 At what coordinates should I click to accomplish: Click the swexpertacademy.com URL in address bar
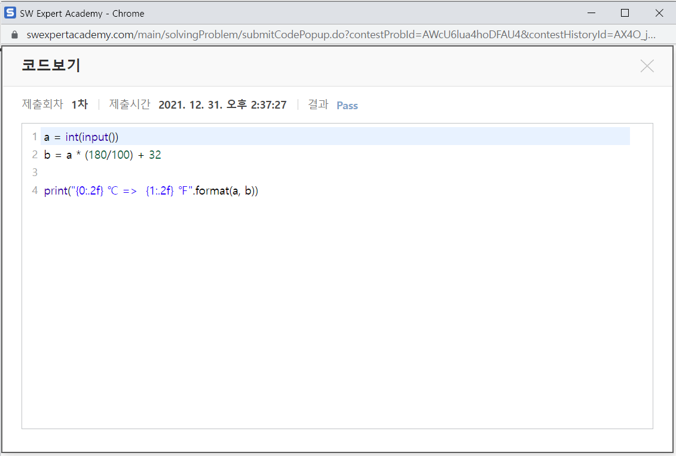tap(341, 35)
